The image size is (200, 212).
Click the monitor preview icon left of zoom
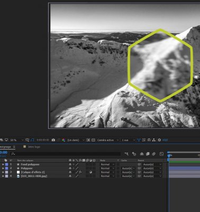pyautogui.click(x=6, y=140)
